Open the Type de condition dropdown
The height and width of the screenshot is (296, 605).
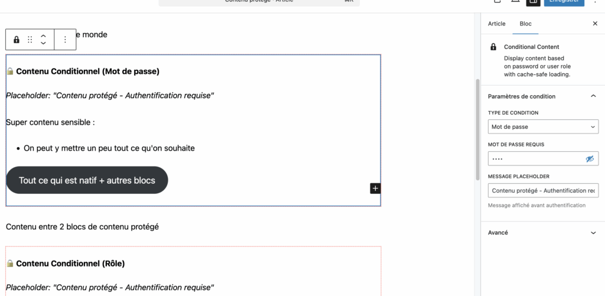pos(544,126)
